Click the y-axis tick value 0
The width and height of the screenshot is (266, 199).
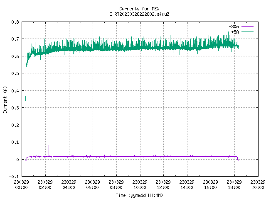17,160
